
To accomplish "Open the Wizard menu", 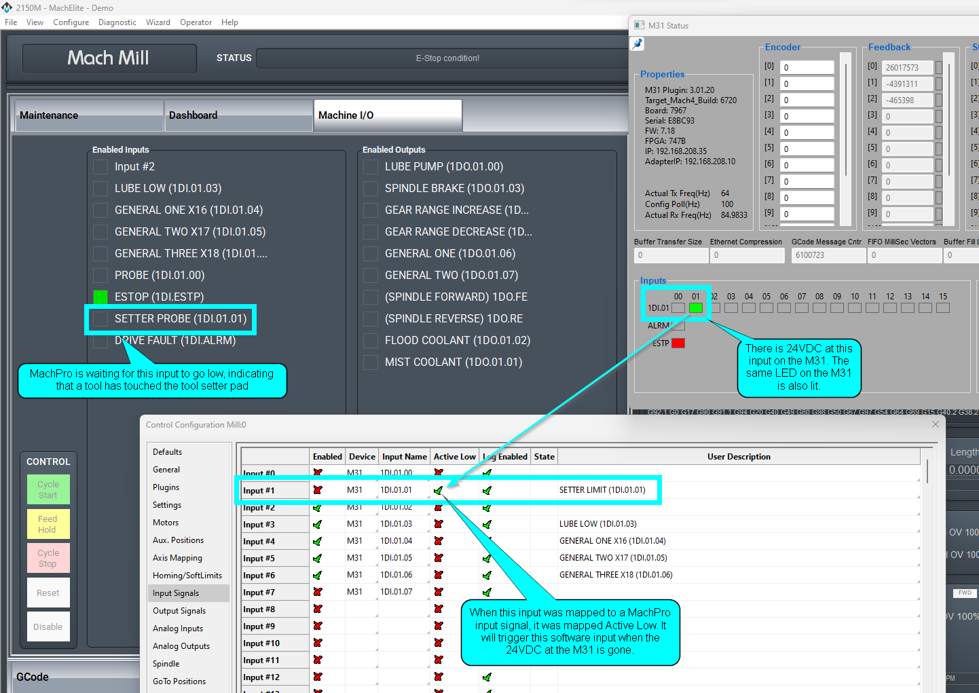I will (158, 22).
